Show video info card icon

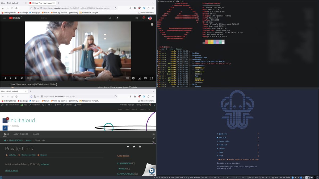coord(152,24)
